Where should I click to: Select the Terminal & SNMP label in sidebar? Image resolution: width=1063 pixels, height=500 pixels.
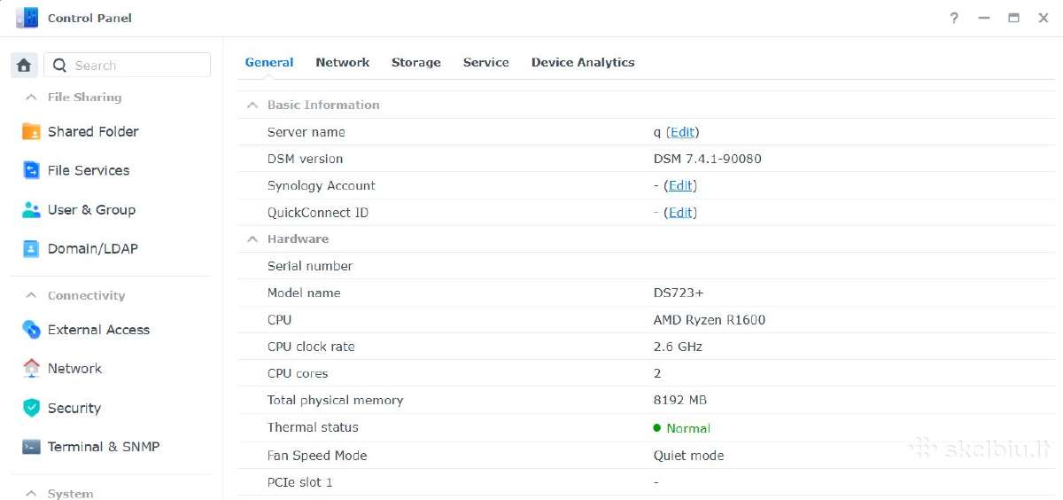point(104,447)
